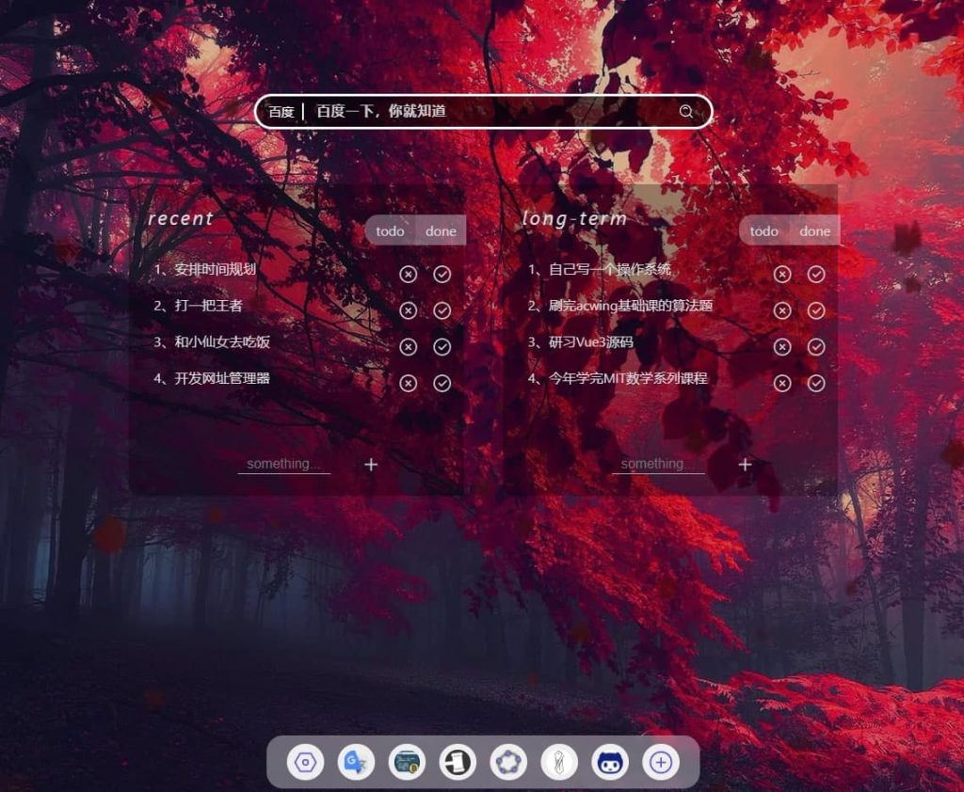Add new item to recent list with plus
Image resolution: width=964 pixels, height=792 pixels.
click(371, 464)
